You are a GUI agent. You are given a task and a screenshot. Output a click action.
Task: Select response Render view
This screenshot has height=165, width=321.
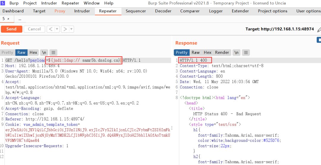click(x=222, y=52)
